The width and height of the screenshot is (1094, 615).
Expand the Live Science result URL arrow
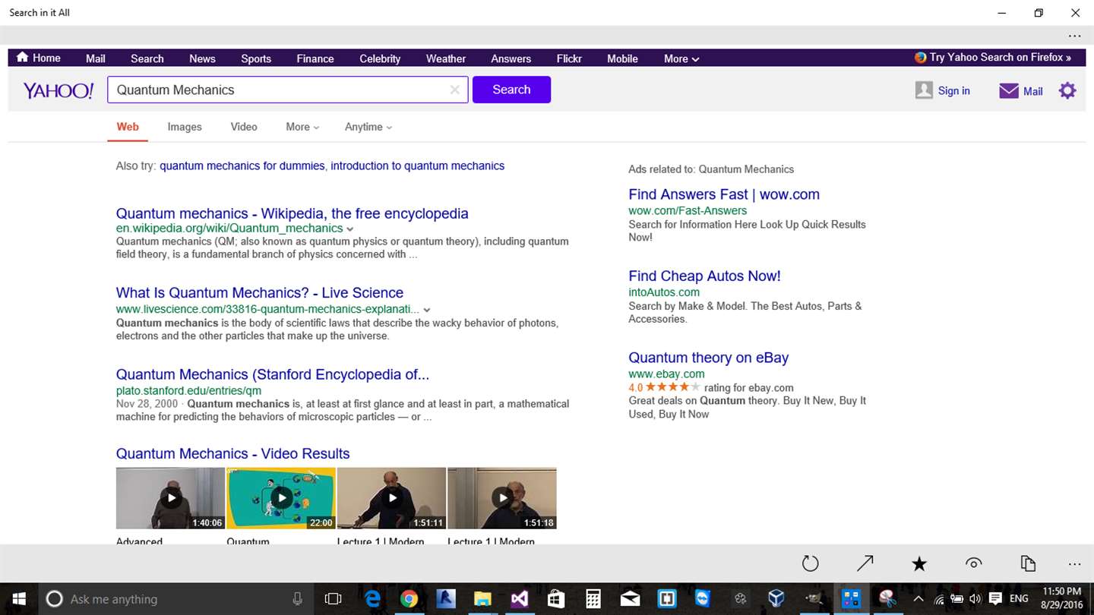(427, 310)
